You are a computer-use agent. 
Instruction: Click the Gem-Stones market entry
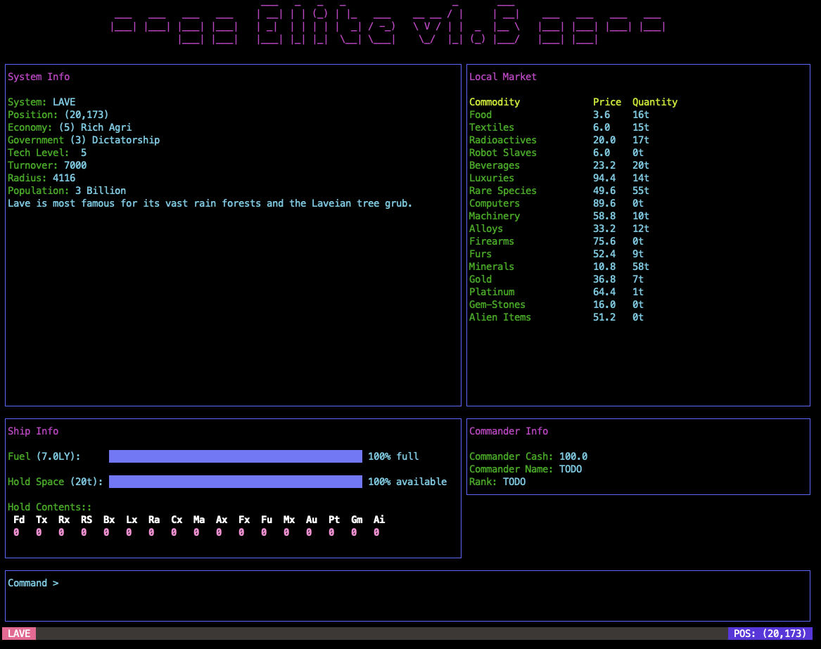(497, 304)
